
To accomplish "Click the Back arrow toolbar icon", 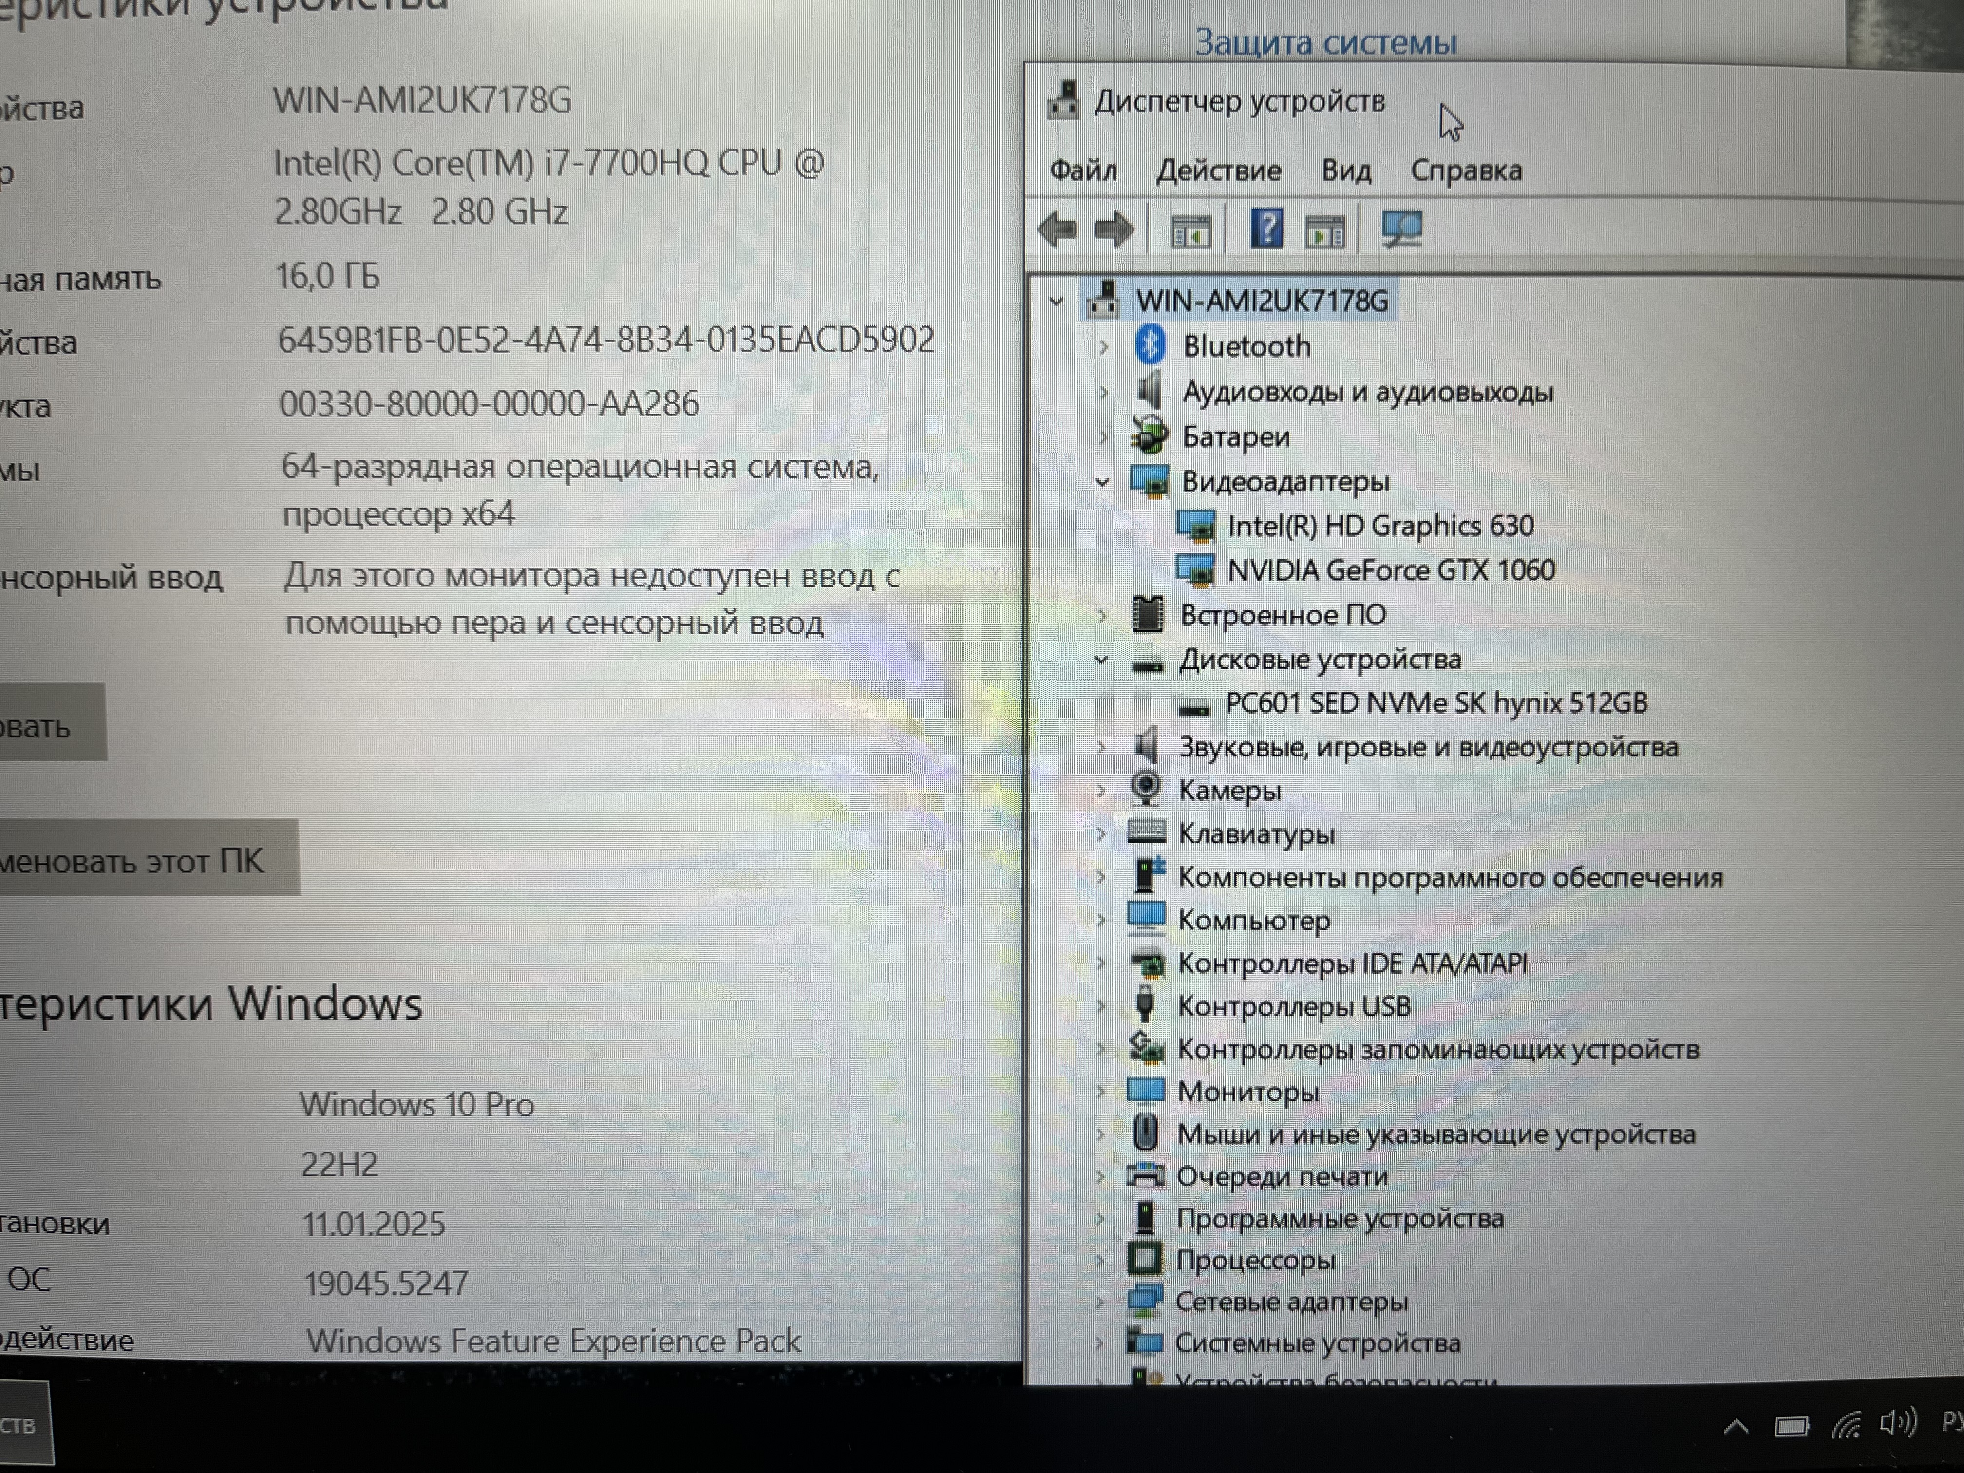I will pyautogui.click(x=1057, y=229).
